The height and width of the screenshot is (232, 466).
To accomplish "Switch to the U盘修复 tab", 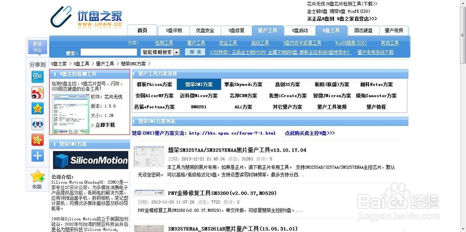I will click(237, 30).
